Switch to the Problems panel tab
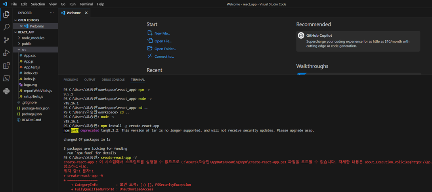The width and height of the screenshot is (432, 192). pyautogui.click(x=71, y=80)
